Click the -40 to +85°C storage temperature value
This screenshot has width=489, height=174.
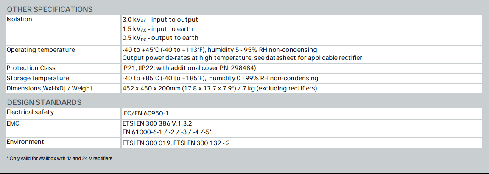220,78
